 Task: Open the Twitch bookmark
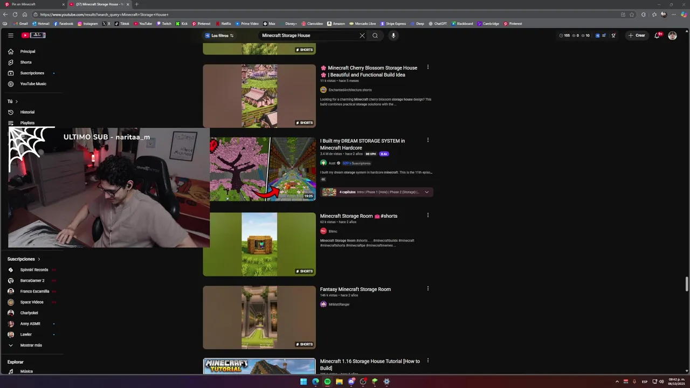tap(164, 24)
